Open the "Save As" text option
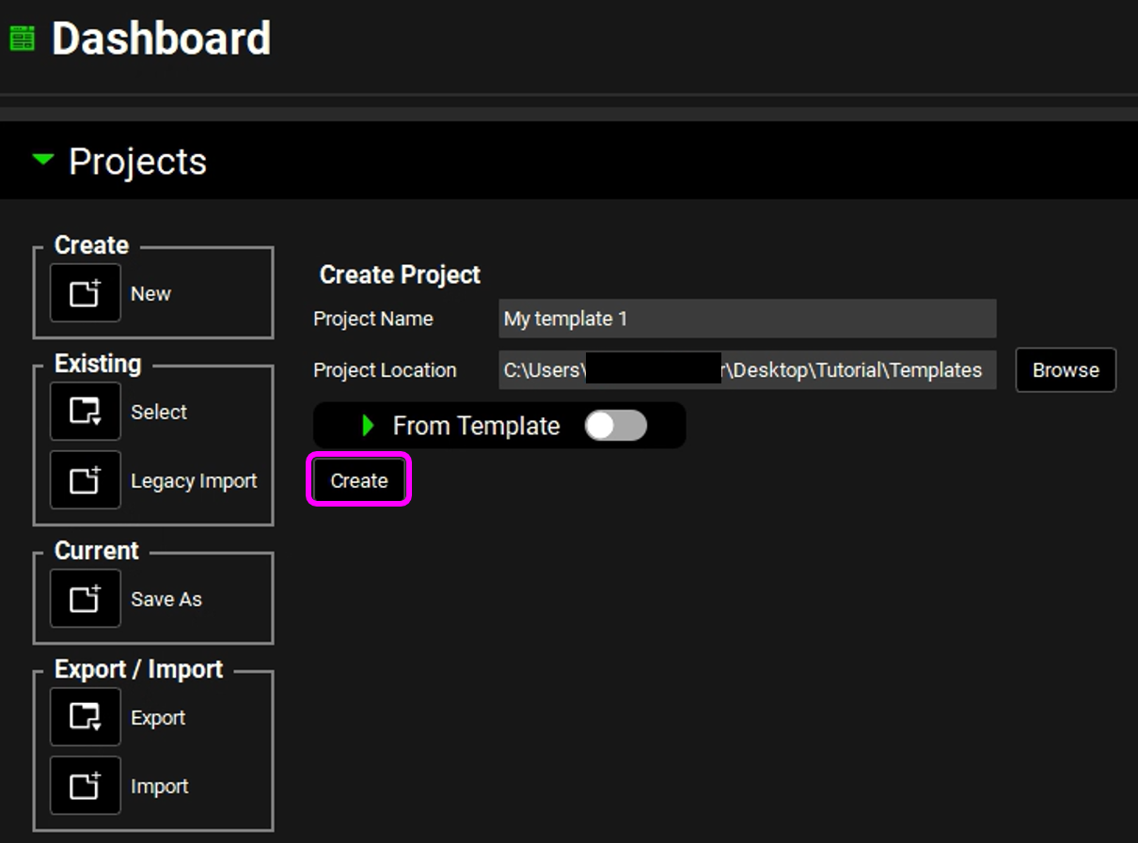The width and height of the screenshot is (1138, 843). 166,599
